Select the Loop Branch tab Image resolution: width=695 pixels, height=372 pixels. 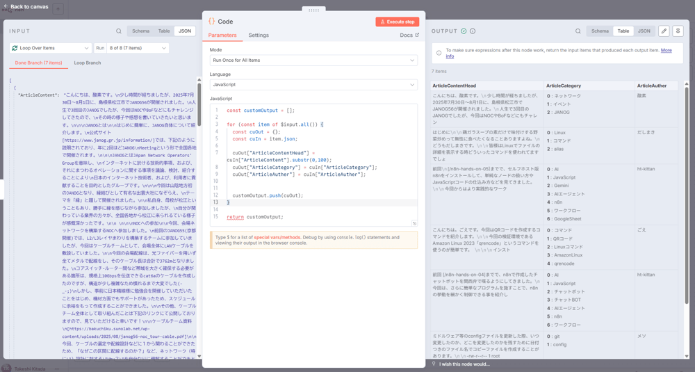(88, 63)
